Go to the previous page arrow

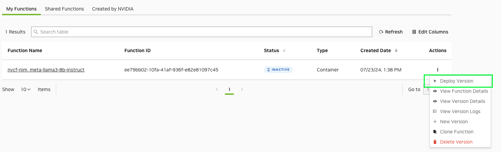pyautogui.click(x=217, y=89)
